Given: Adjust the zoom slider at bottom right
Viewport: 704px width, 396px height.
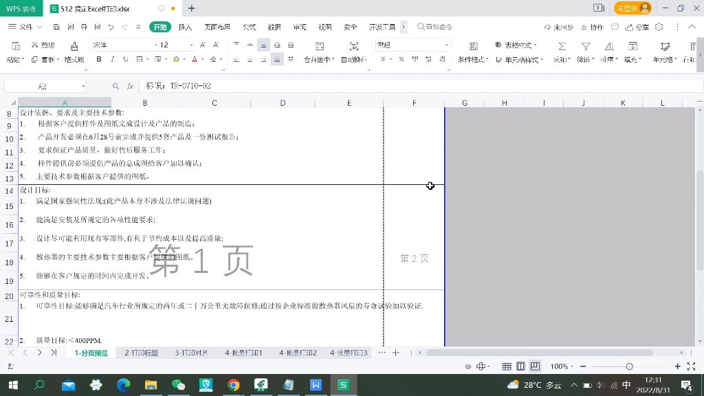Looking at the screenshot, I should click(629, 366).
